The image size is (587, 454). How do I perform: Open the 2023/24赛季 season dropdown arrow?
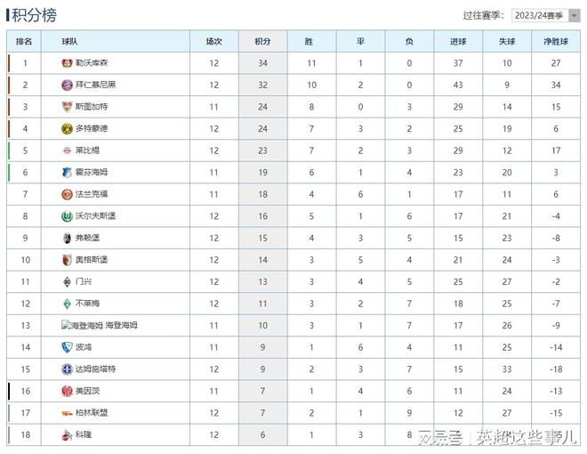tap(574, 15)
